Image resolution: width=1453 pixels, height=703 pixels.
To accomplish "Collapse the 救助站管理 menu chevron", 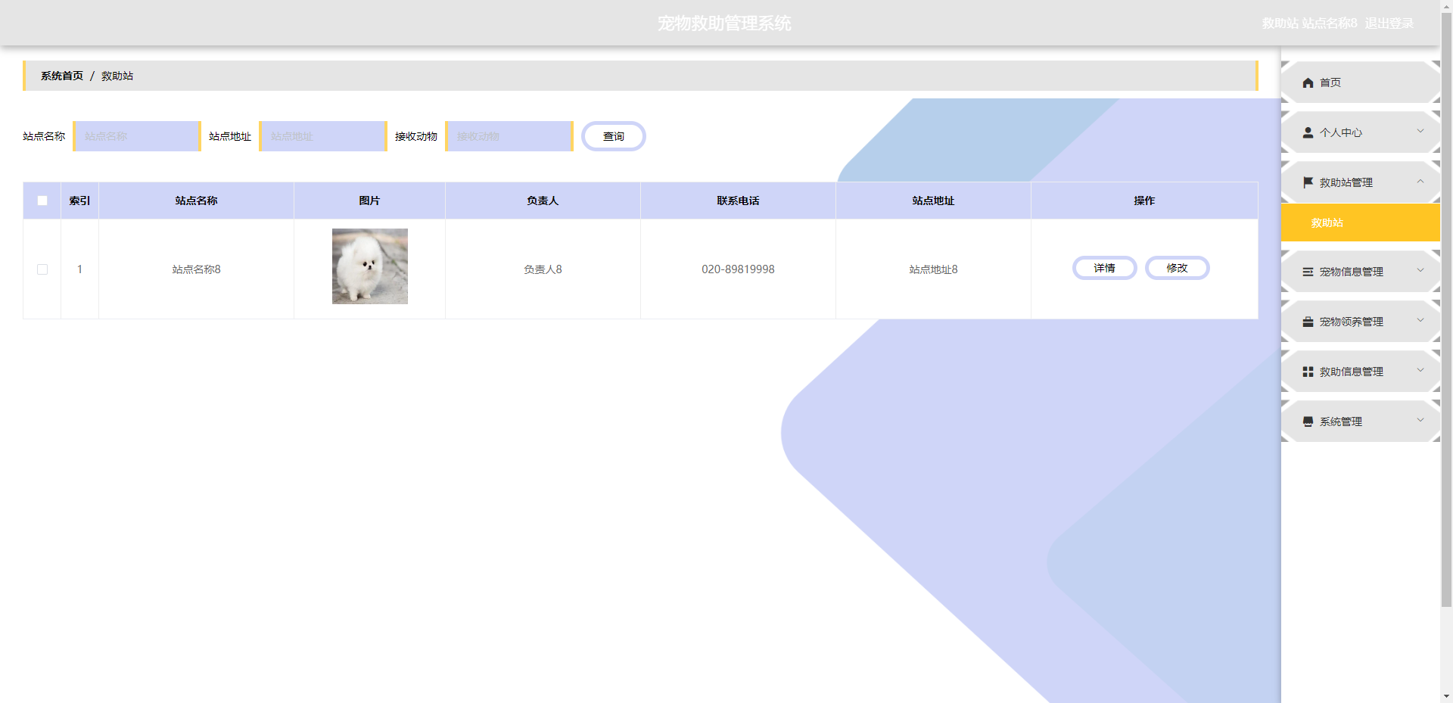I will (1420, 182).
